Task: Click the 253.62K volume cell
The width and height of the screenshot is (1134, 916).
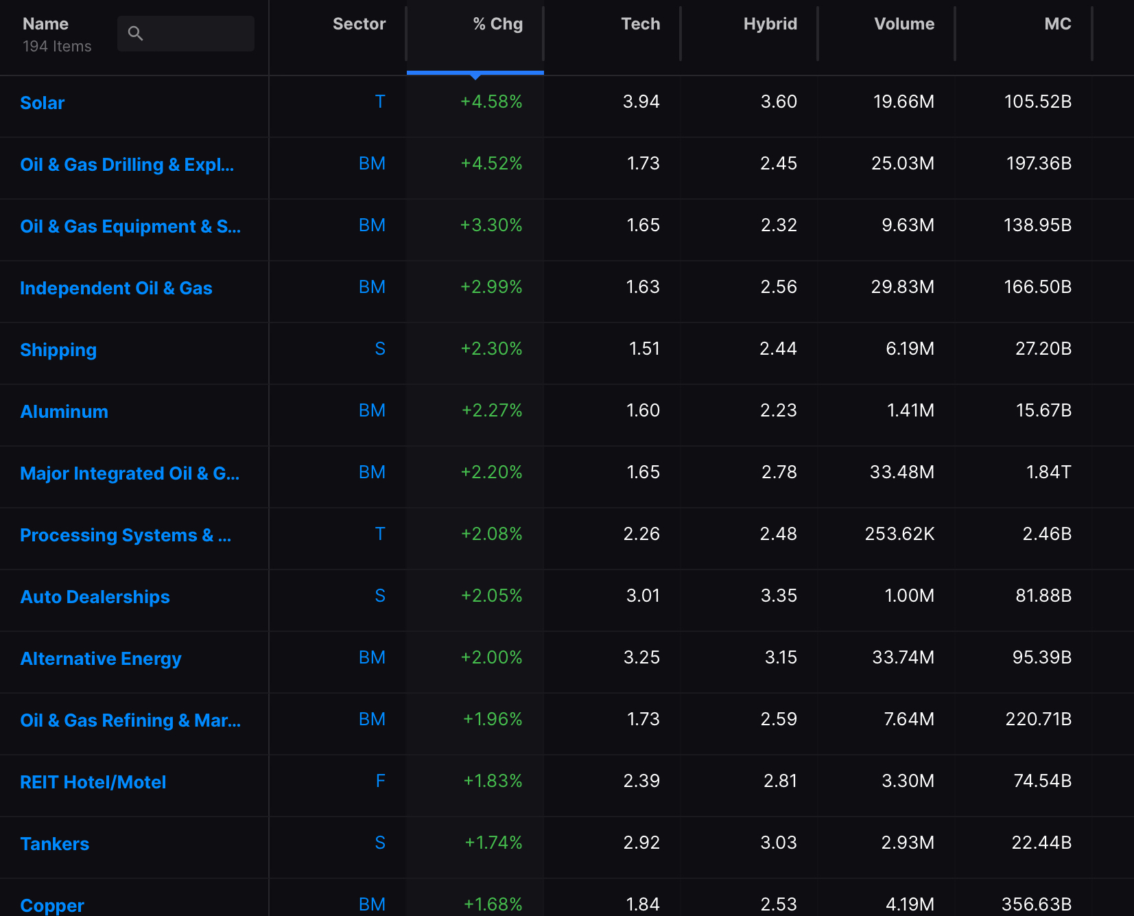Action: coord(899,534)
